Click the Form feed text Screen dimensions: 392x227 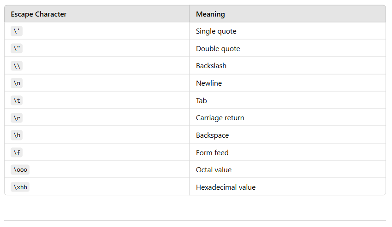tap(212, 152)
